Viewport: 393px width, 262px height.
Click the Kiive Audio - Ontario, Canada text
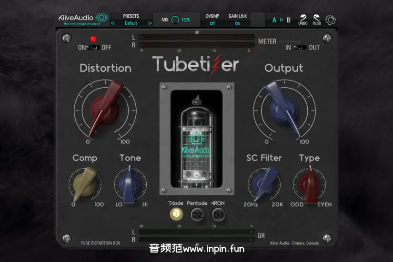(294, 243)
